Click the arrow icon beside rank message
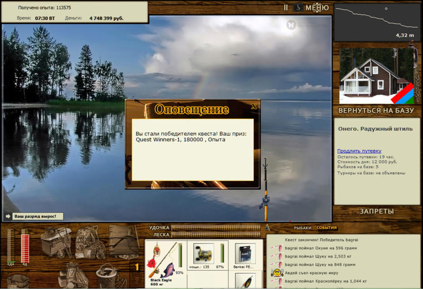The image size is (423, 289). click(x=8, y=216)
